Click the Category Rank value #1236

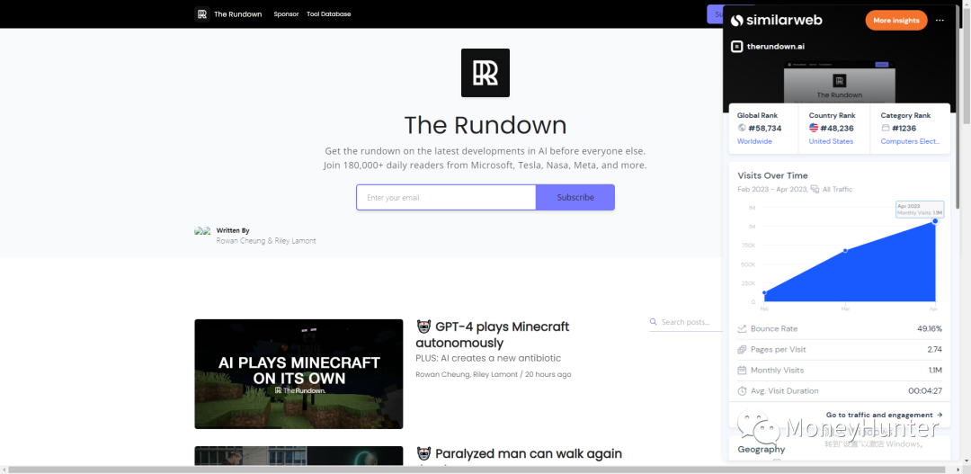click(904, 129)
